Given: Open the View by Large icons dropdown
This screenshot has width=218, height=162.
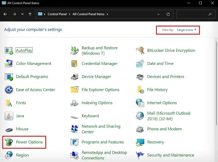Looking at the screenshot, I should pos(187,30).
